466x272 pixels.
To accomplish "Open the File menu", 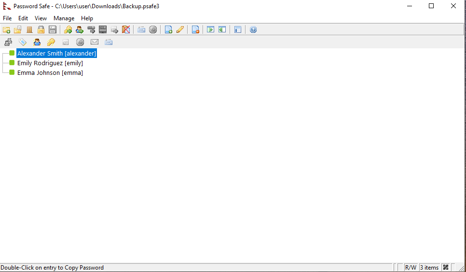I will click(7, 18).
